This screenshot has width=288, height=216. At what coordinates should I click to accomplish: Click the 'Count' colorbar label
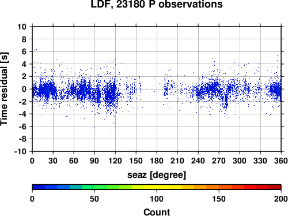tap(157, 212)
